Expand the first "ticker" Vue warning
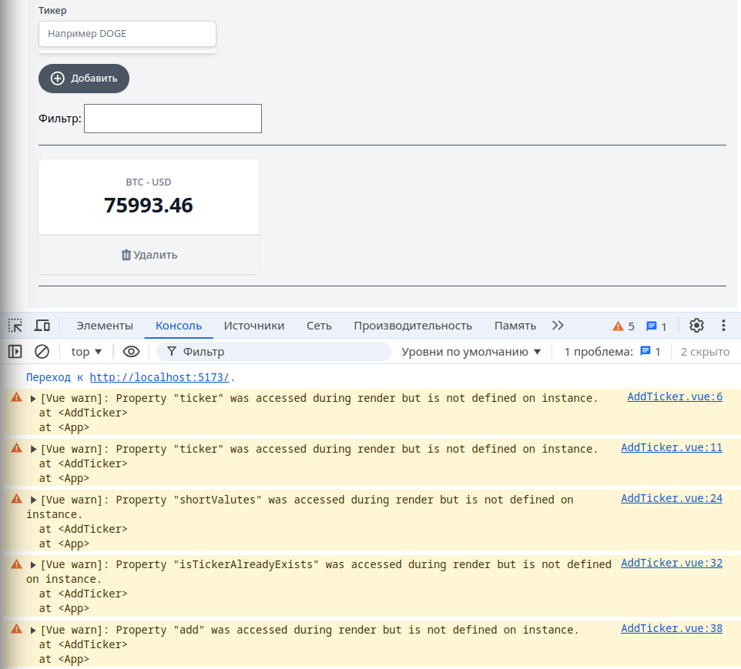 [x=33, y=399]
